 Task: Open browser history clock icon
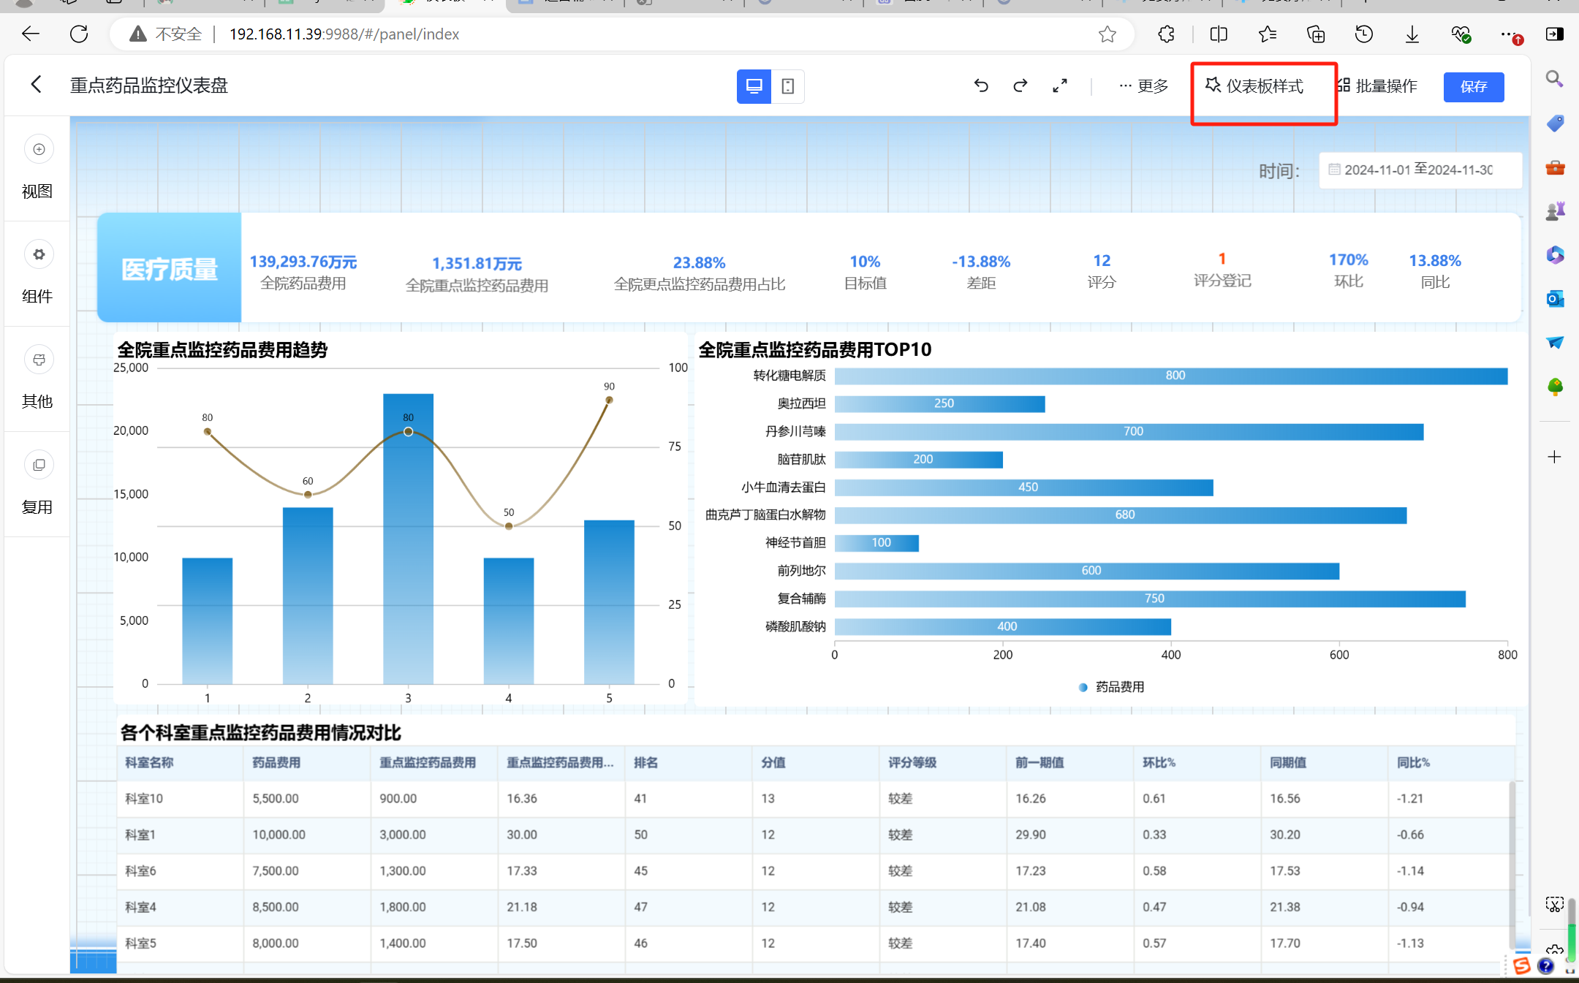click(x=1364, y=34)
